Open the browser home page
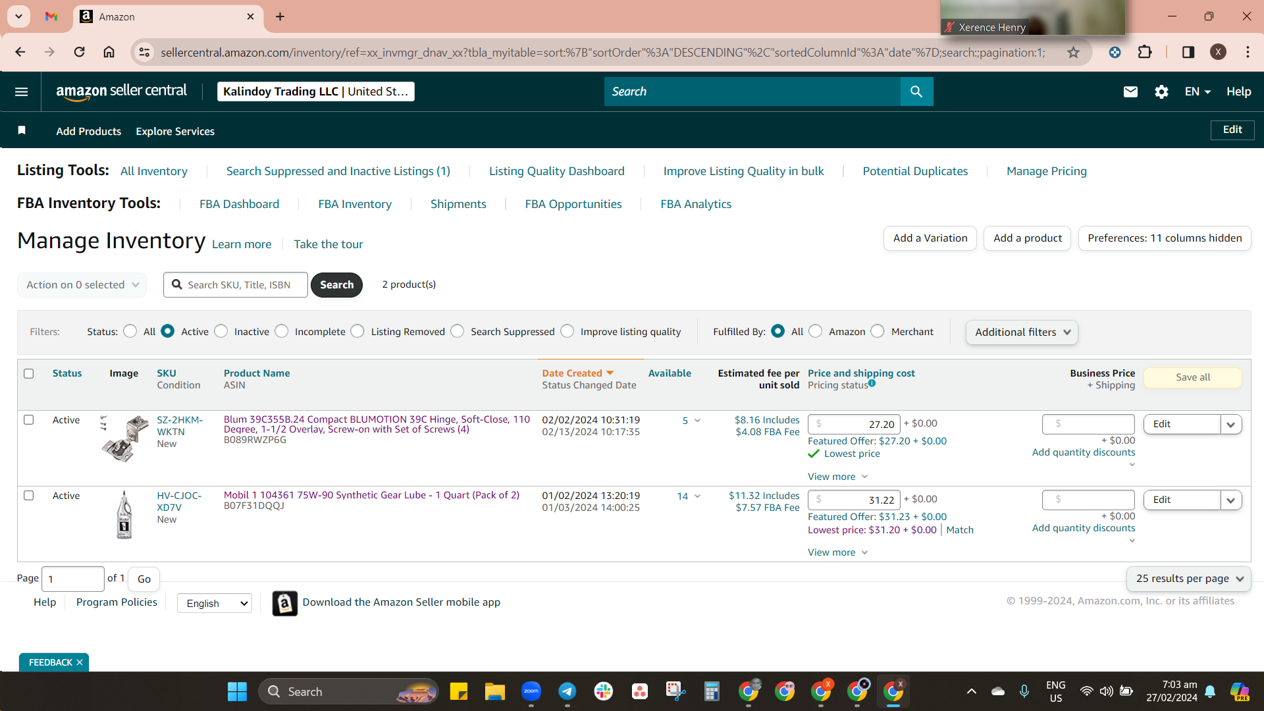The height and width of the screenshot is (711, 1264). point(109,52)
